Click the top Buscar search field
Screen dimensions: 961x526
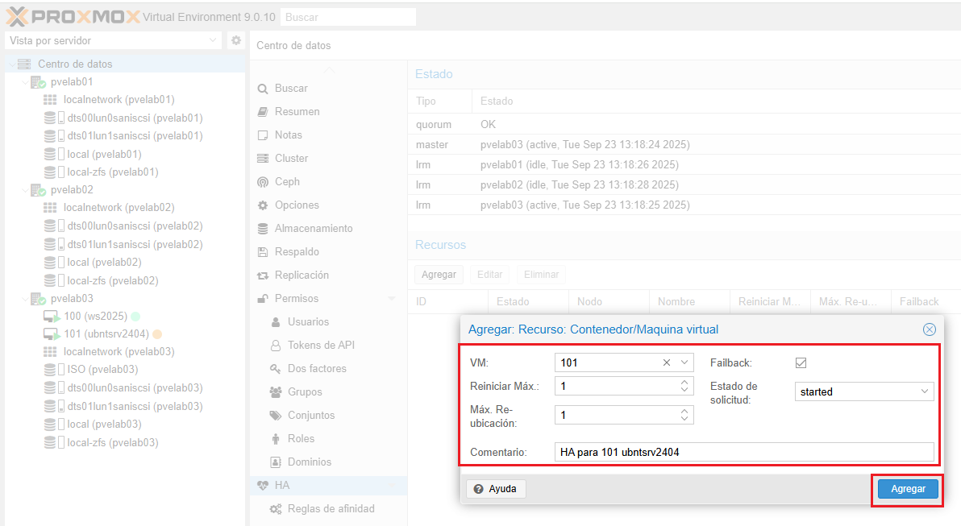[348, 17]
